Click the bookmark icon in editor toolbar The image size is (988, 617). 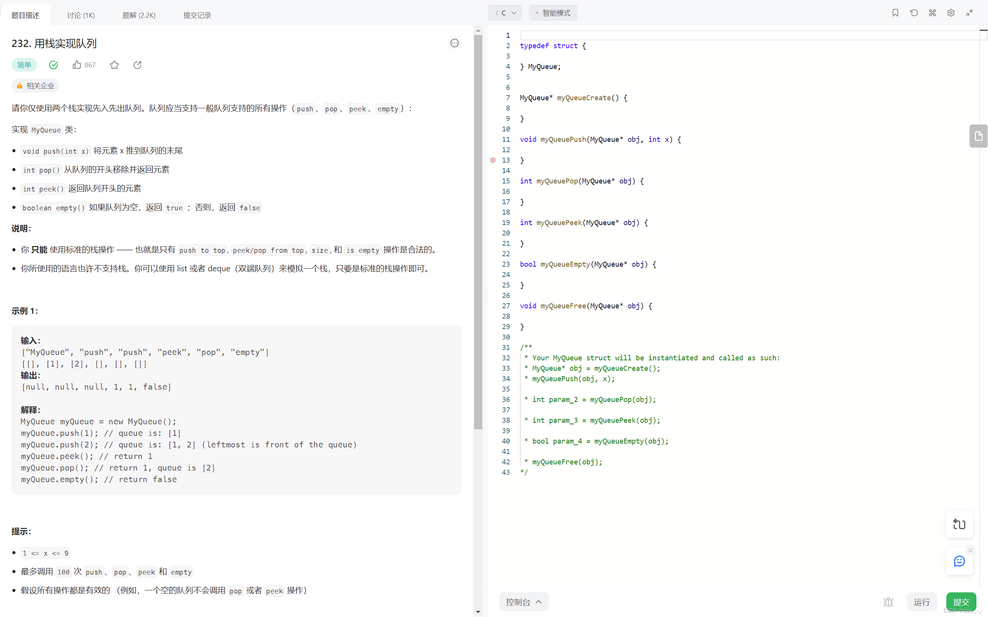click(x=895, y=13)
